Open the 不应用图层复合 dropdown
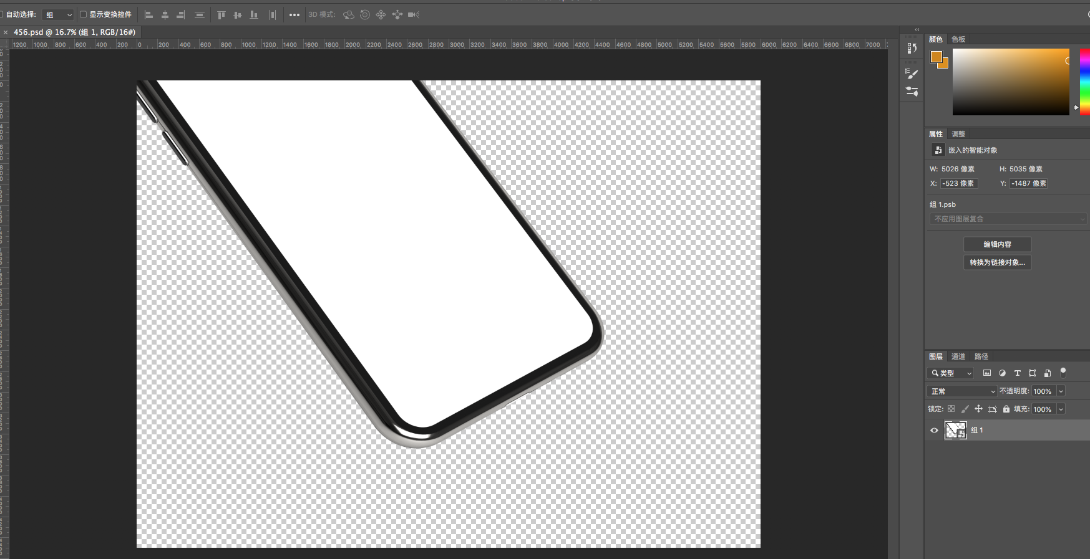 (x=1008, y=219)
